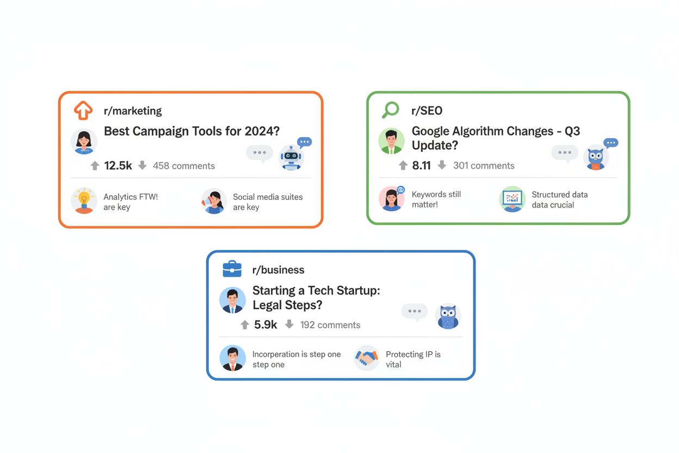
Task: Downvote the Tech Startup Legal Steps post
Action: (289, 325)
